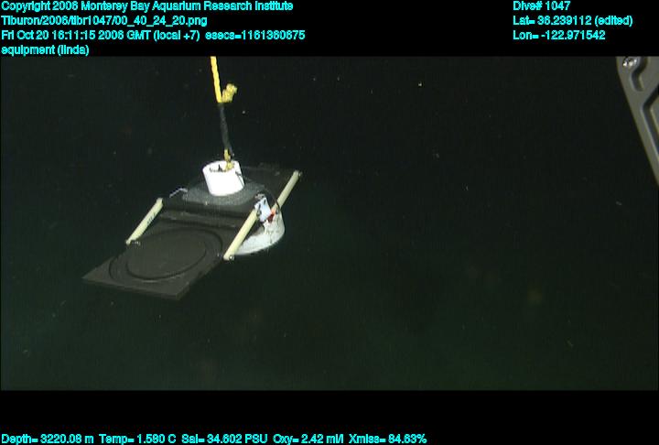Click the Oxy= 2.42 ml/l readout
Viewport: 659px width, 445px height.
point(308,440)
